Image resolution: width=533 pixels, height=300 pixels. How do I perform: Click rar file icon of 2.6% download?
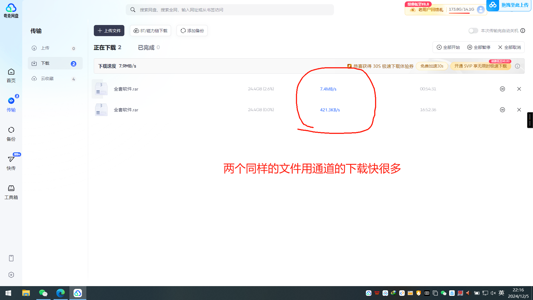101,89
